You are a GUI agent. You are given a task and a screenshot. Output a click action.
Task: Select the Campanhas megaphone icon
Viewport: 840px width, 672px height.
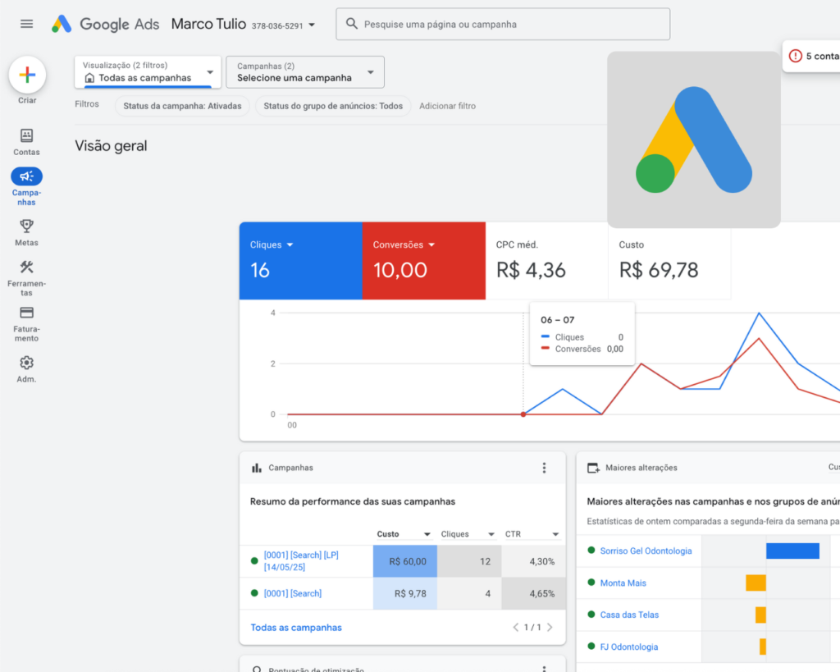pyautogui.click(x=26, y=176)
